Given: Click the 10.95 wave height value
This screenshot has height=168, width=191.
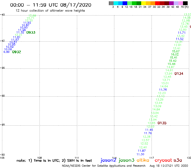Looking at the screenshot, I should click(x=12, y=44).
